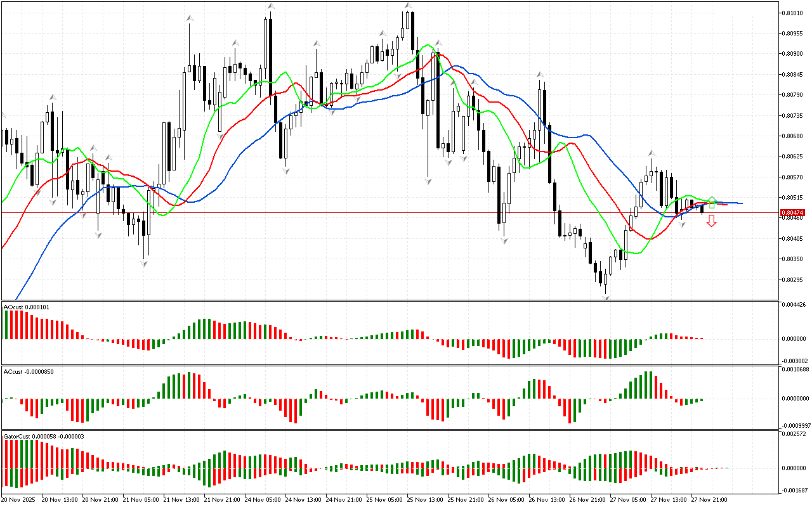Screen dimensions: 812x507
Task: Click the down fractal under the 21 Nov 05:00 low
Action: coord(145,263)
